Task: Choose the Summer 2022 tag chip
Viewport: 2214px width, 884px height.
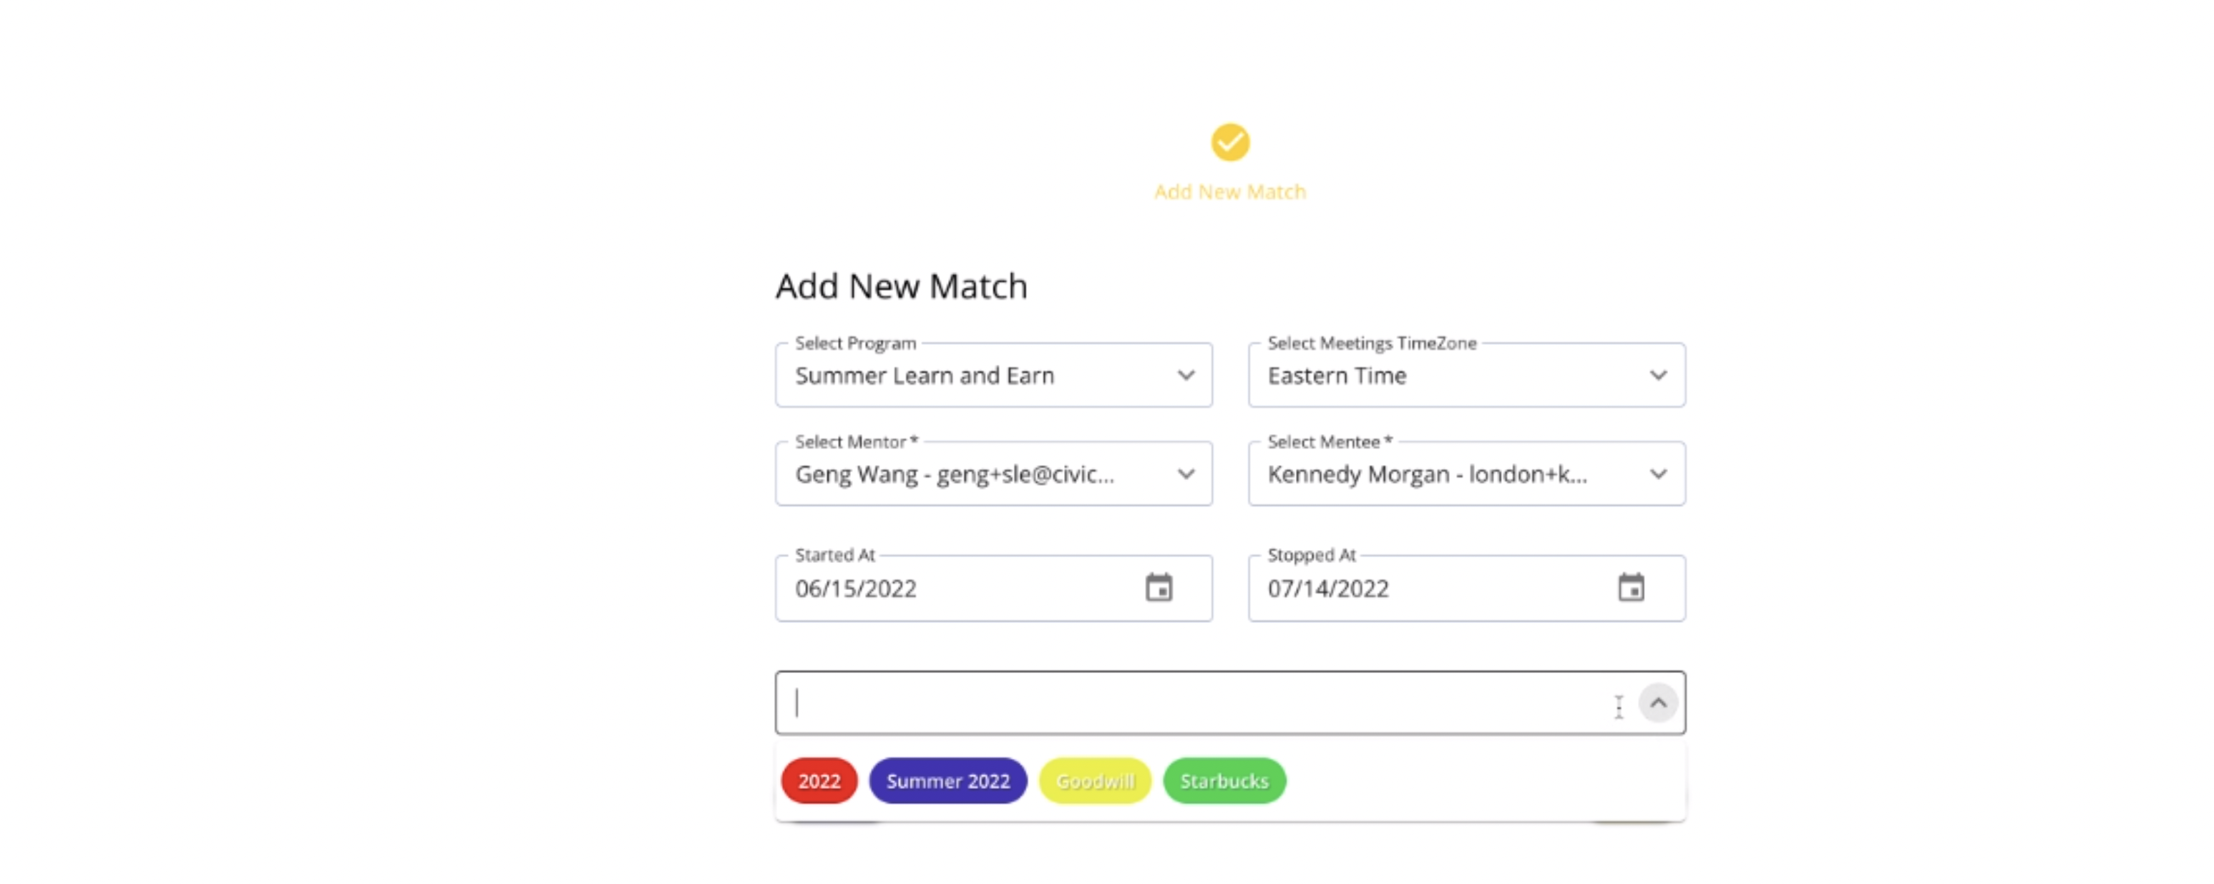Action: [948, 781]
